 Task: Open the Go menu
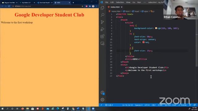click(134, 2)
